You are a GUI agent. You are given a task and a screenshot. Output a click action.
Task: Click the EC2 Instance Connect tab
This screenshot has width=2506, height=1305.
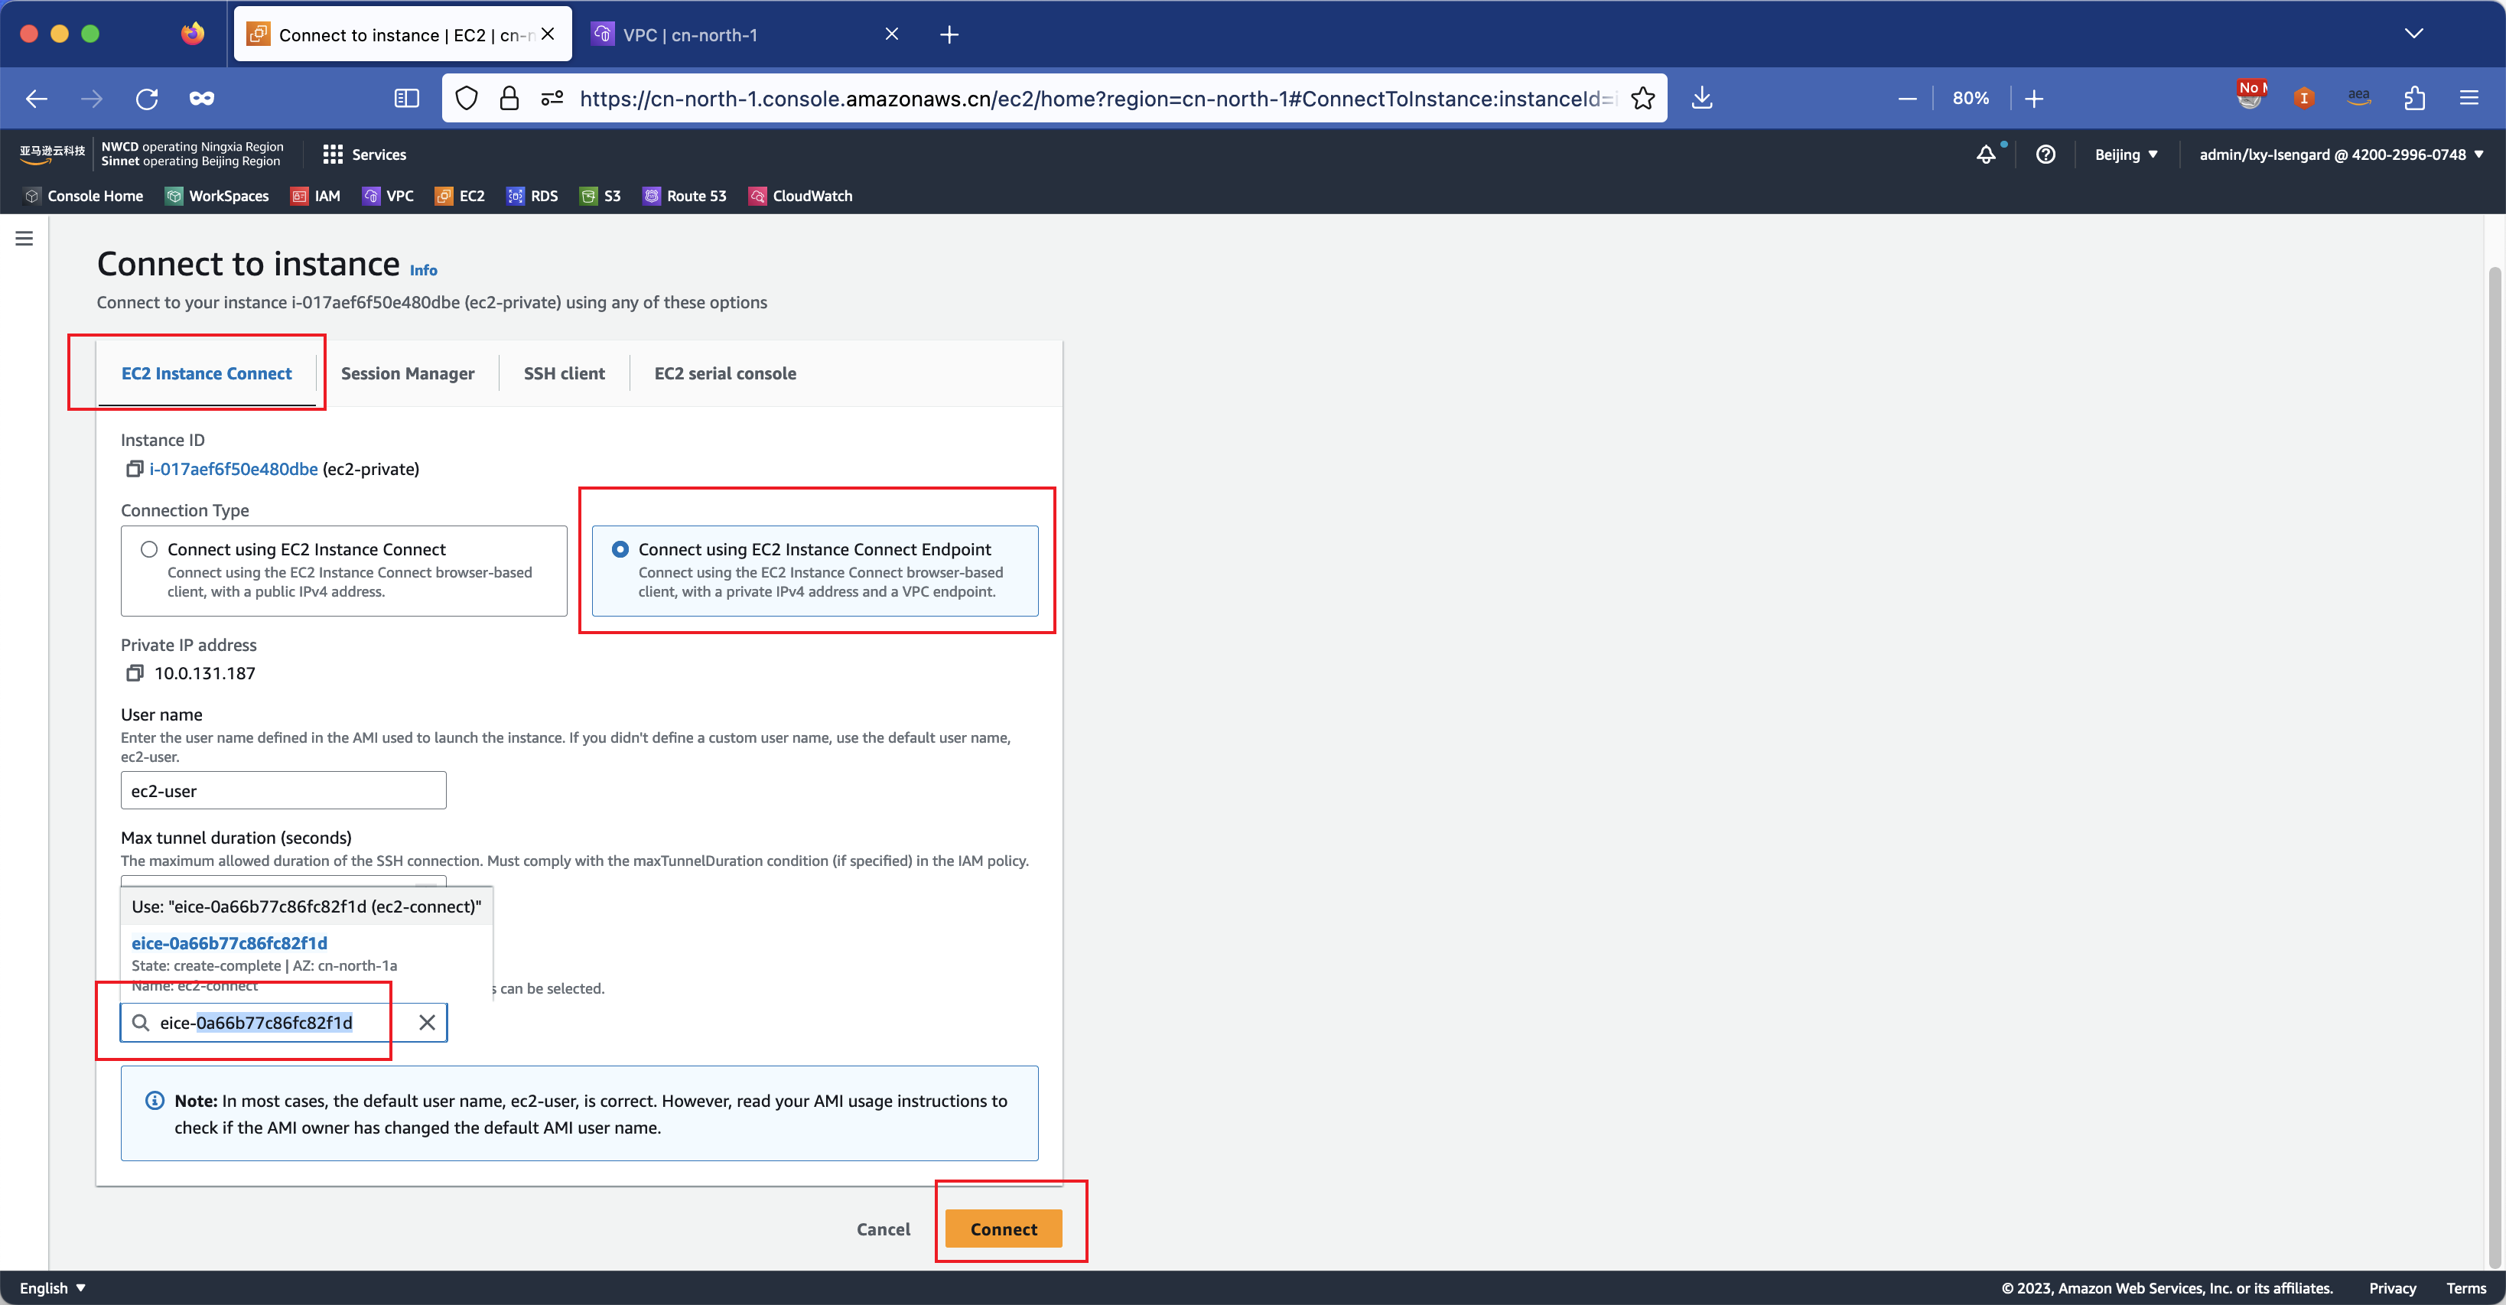click(x=207, y=372)
